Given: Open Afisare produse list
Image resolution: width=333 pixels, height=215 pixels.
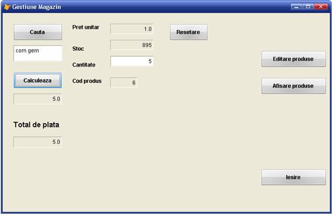Looking at the screenshot, I should (294, 86).
